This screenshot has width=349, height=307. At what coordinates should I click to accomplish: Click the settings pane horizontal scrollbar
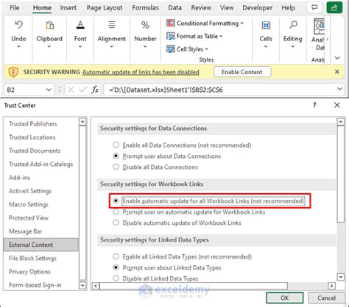pos(194,286)
